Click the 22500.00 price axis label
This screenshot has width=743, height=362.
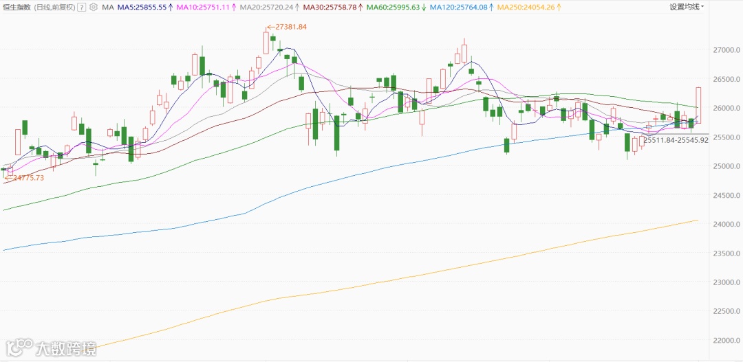726,311
